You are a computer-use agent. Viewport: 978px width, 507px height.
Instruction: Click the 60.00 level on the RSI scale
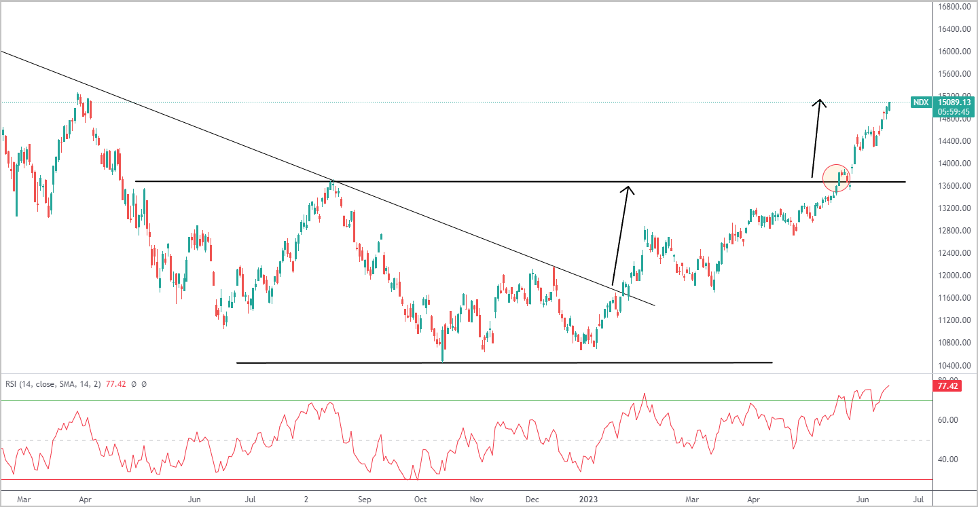tap(947, 420)
